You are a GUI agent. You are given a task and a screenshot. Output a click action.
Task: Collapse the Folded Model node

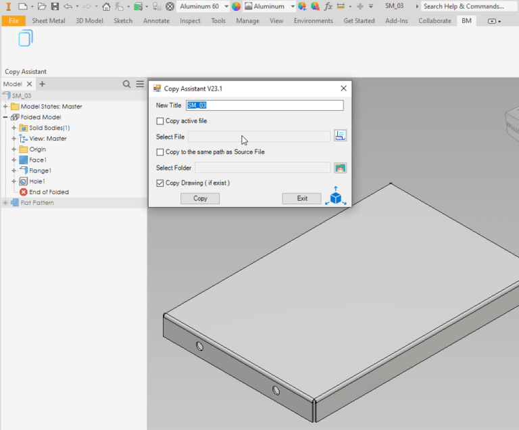(5, 117)
